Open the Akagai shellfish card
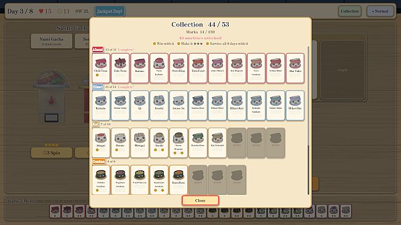This screenshot has height=225, width=401. (101, 143)
